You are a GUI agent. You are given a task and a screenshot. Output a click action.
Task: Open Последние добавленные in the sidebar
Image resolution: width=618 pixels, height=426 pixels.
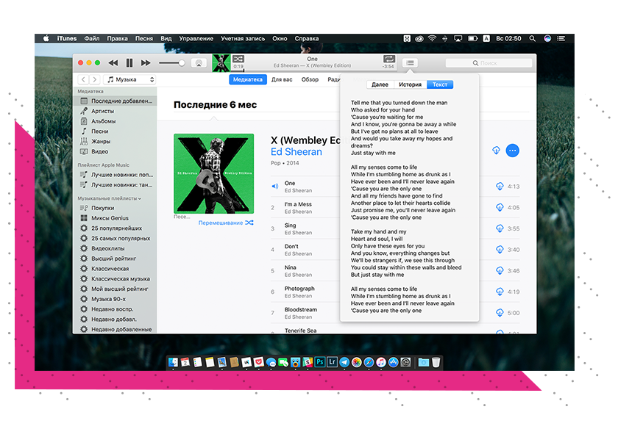[x=116, y=101]
